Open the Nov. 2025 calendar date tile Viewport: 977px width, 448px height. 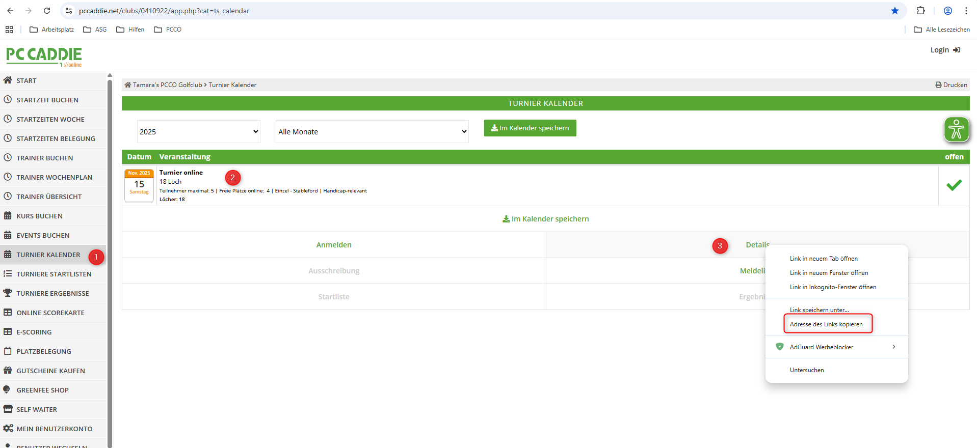[139, 185]
